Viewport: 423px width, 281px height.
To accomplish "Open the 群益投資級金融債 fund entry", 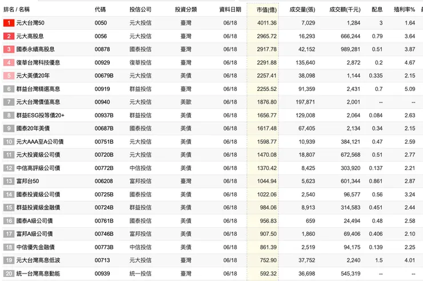I will coord(38,208).
